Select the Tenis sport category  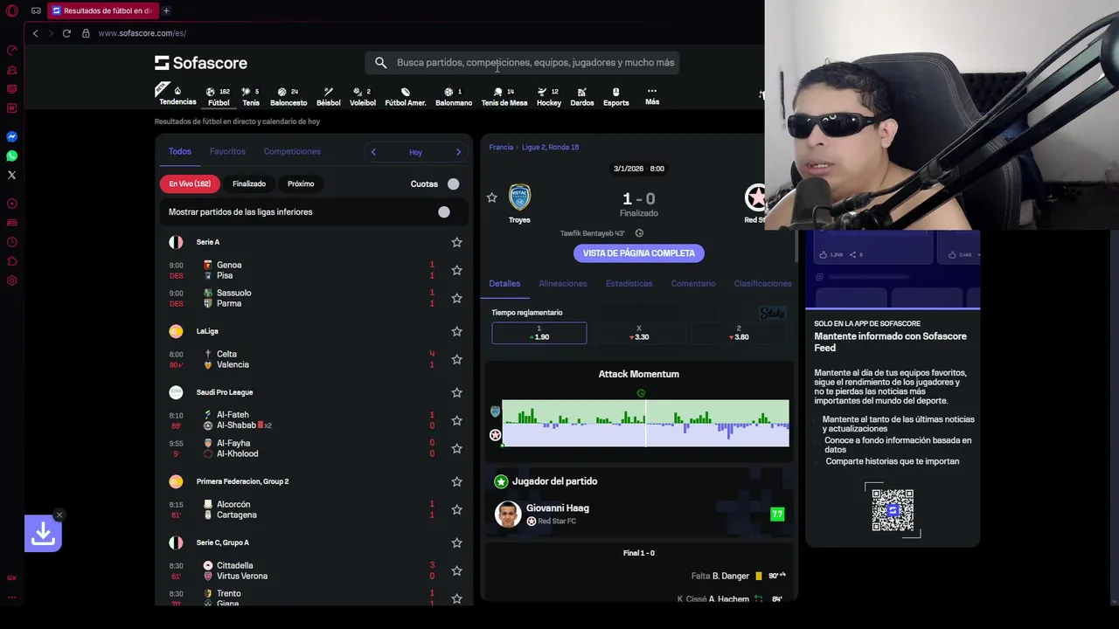tap(251, 96)
